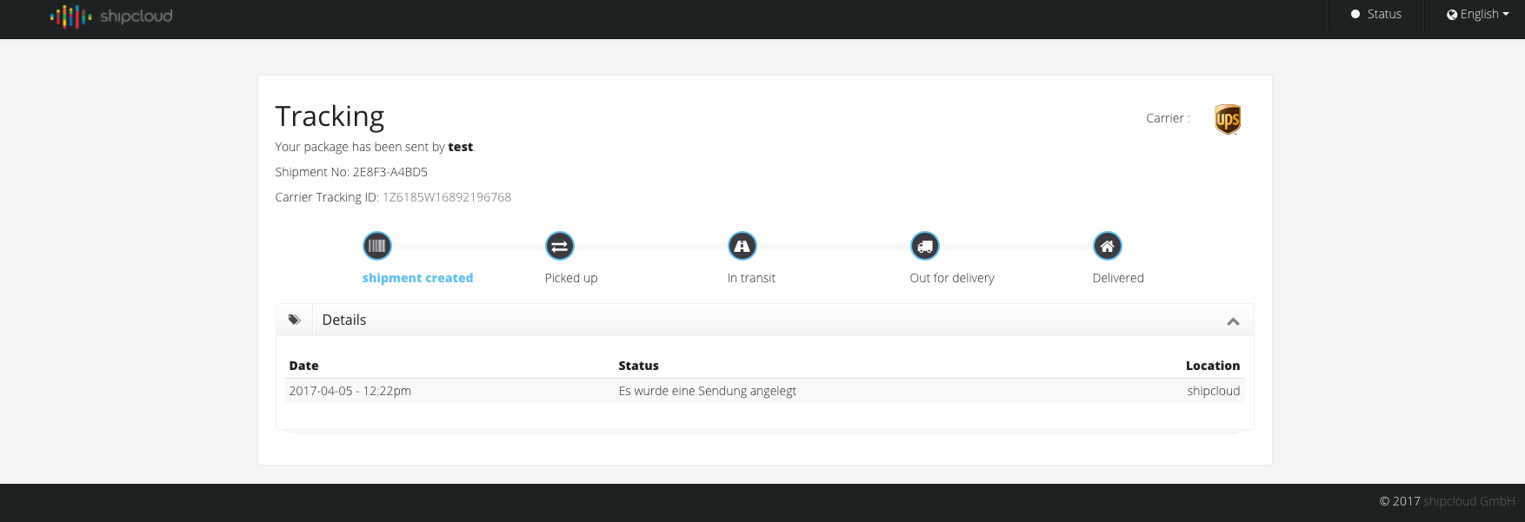
Task: Click the Location column header
Action: (x=1213, y=366)
